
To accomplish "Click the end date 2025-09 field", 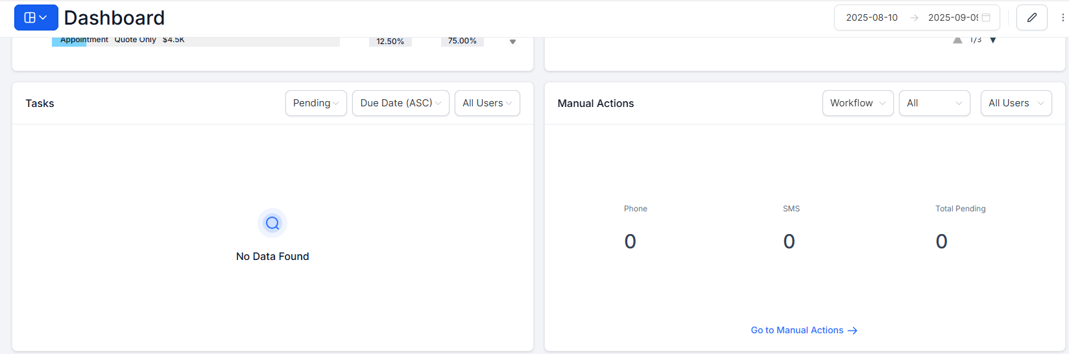I will pos(952,18).
